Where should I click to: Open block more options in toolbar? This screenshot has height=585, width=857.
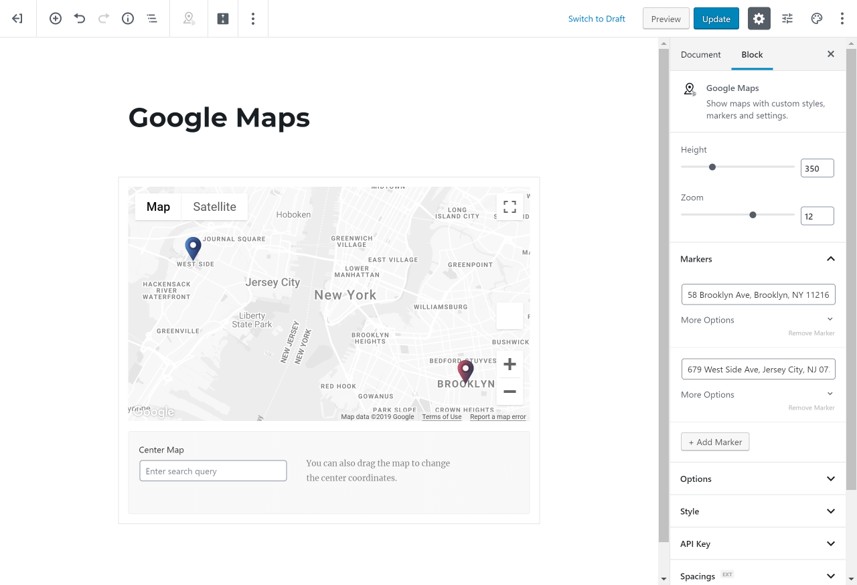[253, 19]
